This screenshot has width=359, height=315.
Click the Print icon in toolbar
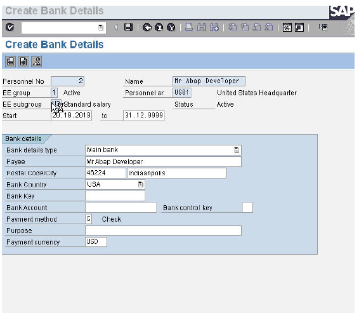pyautogui.click(x=189, y=27)
